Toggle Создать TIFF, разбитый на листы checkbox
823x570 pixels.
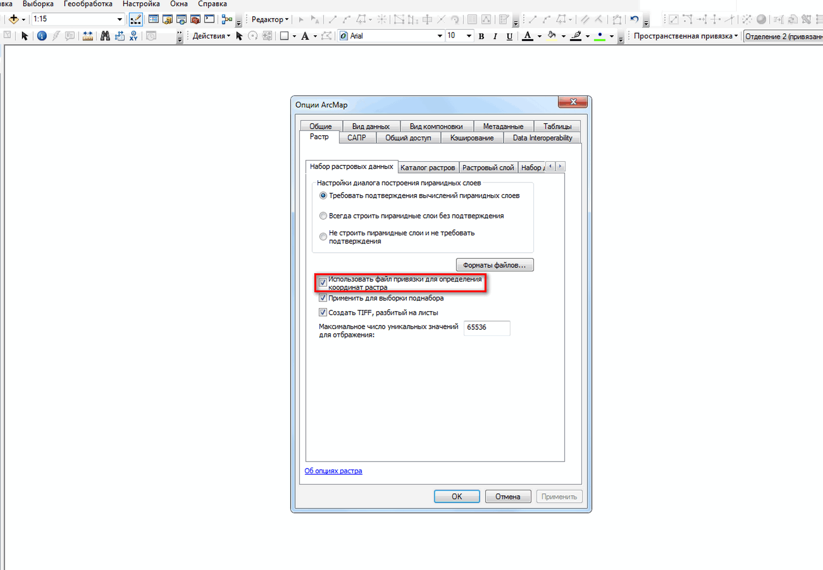323,312
